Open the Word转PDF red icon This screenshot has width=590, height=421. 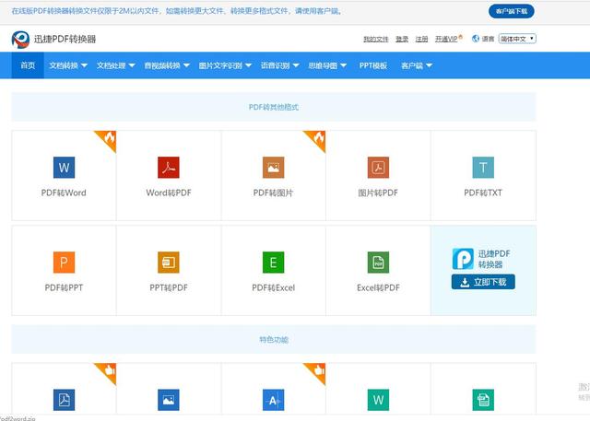169,168
